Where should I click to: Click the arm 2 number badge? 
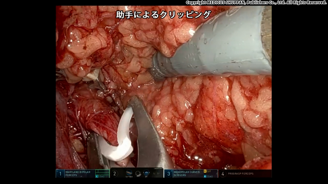point(115,174)
